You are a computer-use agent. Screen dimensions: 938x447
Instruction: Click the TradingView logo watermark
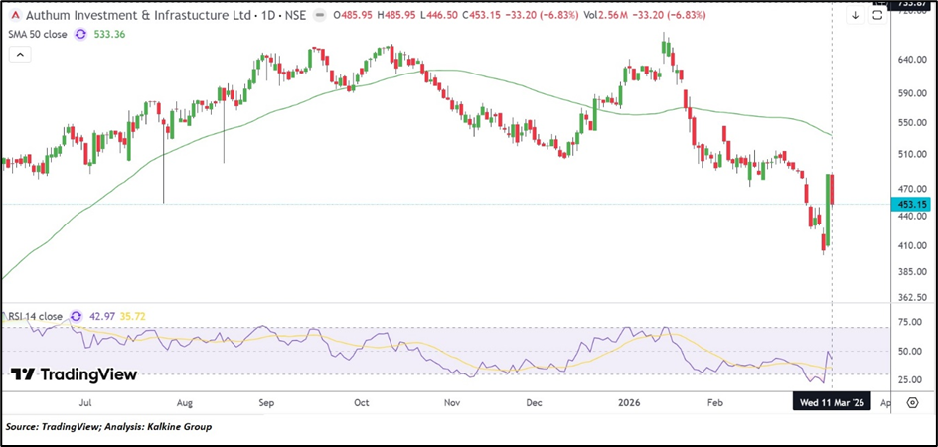tap(74, 374)
